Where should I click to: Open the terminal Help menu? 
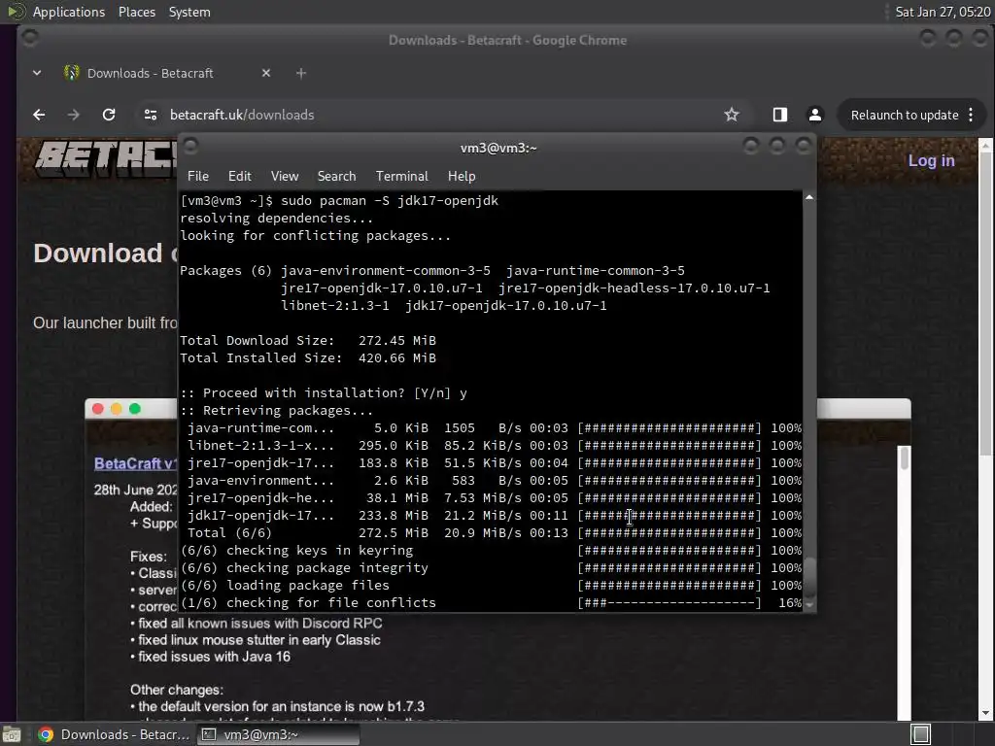pos(462,177)
